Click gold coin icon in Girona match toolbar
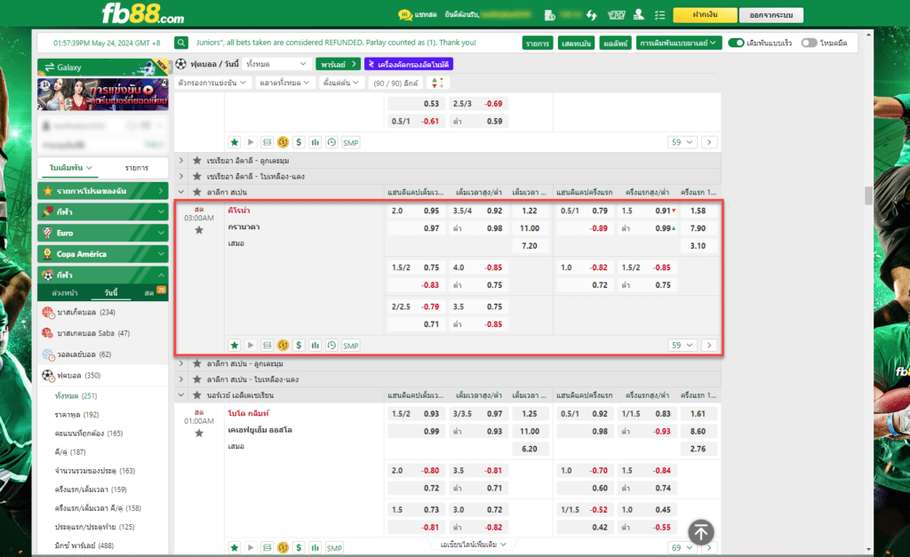 click(x=283, y=346)
